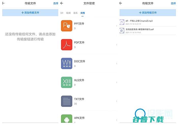The width and height of the screenshot is (178, 125).
Task: Expand the PDF文件 row chevron
Action: click(116, 45)
